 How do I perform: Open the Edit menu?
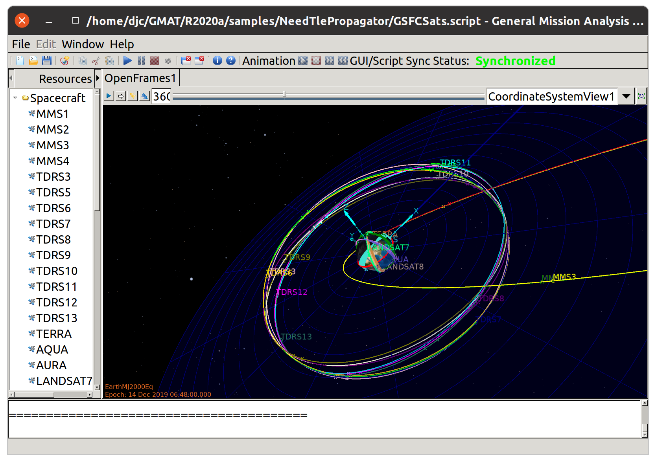tap(46, 44)
